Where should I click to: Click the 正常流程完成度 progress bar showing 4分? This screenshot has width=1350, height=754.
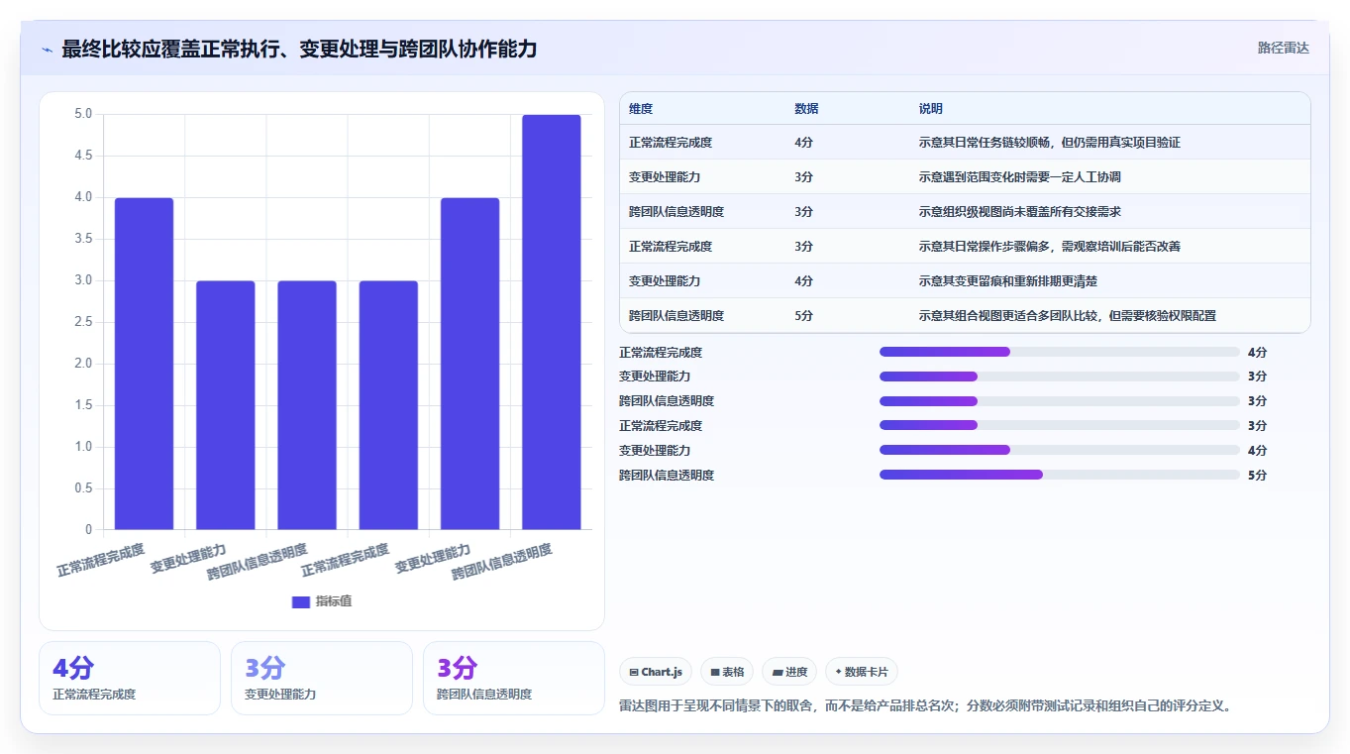point(1060,352)
